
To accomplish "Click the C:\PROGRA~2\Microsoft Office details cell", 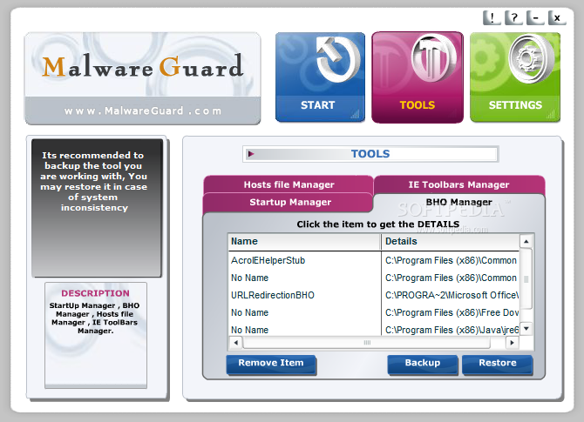I will click(451, 295).
